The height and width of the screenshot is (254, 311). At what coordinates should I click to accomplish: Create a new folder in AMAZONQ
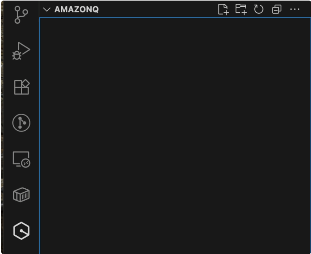coord(241,9)
